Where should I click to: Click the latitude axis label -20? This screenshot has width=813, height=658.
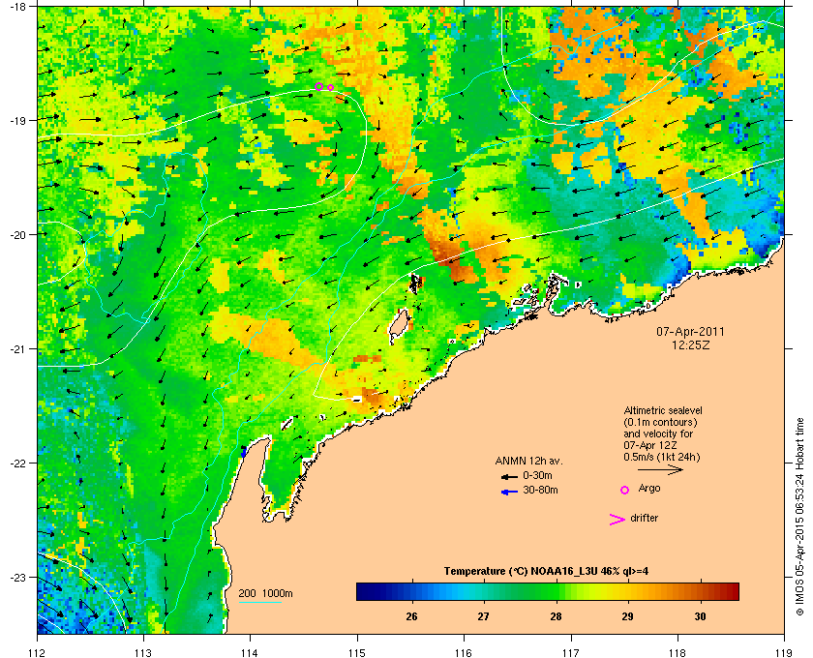[17, 235]
